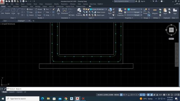Click Make Current layer button
This screenshot has width=180, height=101.
tap(100, 12)
